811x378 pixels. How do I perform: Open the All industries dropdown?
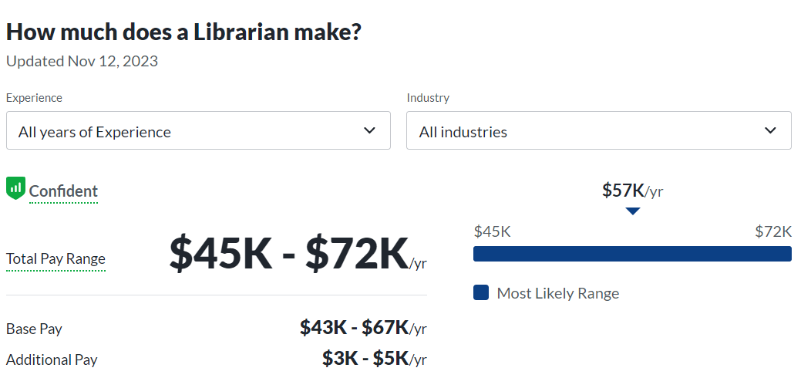(x=598, y=131)
